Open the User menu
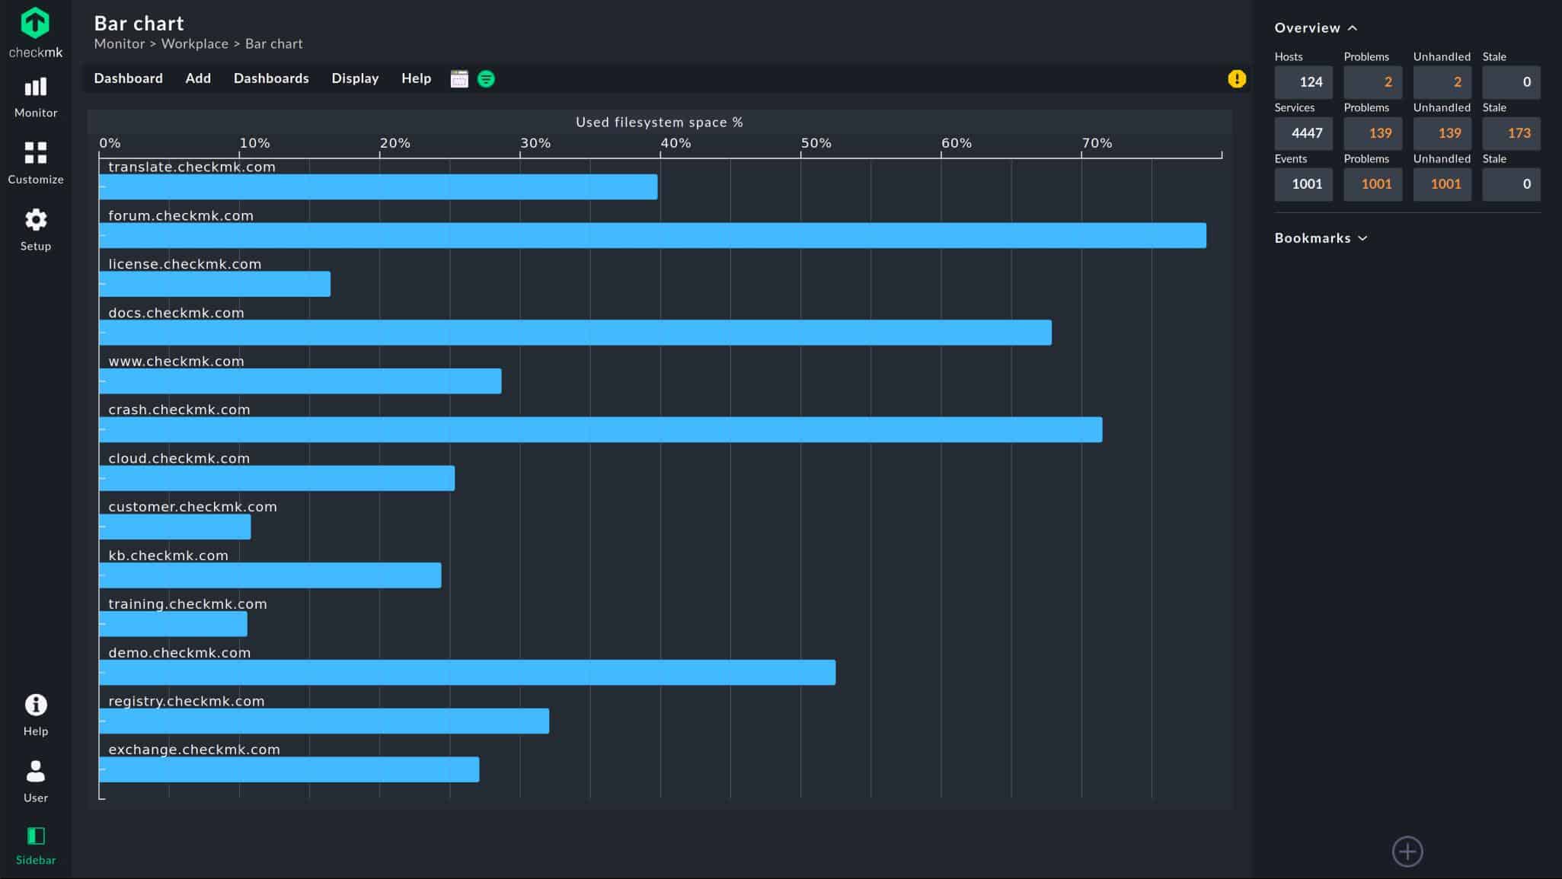This screenshot has height=879, width=1562. [36, 781]
